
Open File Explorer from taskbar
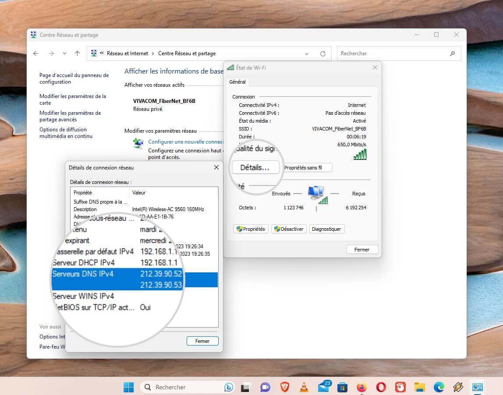coord(420,387)
